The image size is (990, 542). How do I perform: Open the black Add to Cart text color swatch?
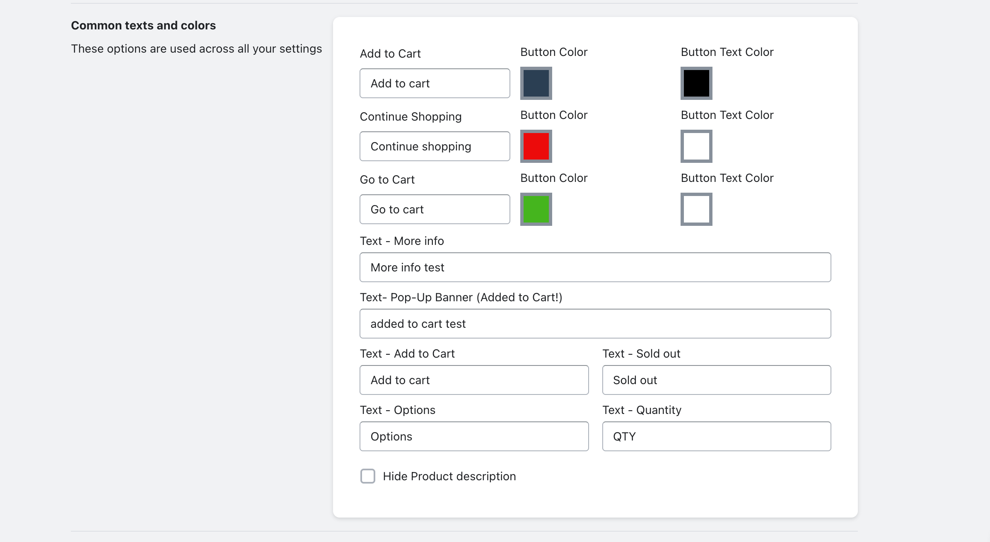click(x=696, y=83)
